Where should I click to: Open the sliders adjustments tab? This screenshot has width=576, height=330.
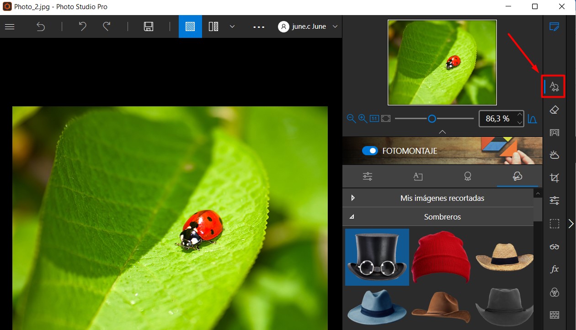[x=368, y=177]
